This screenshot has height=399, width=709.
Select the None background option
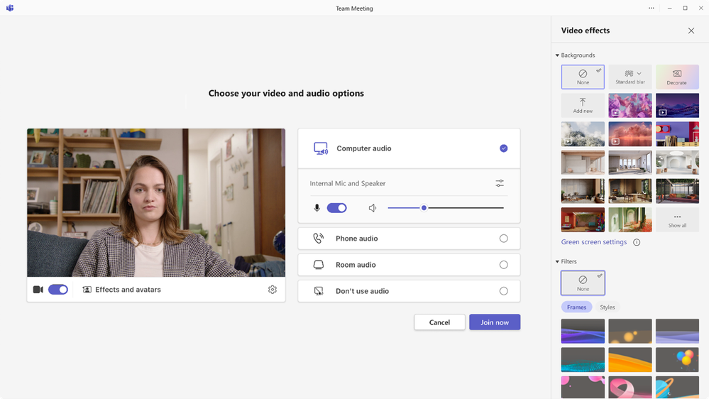[583, 77]
